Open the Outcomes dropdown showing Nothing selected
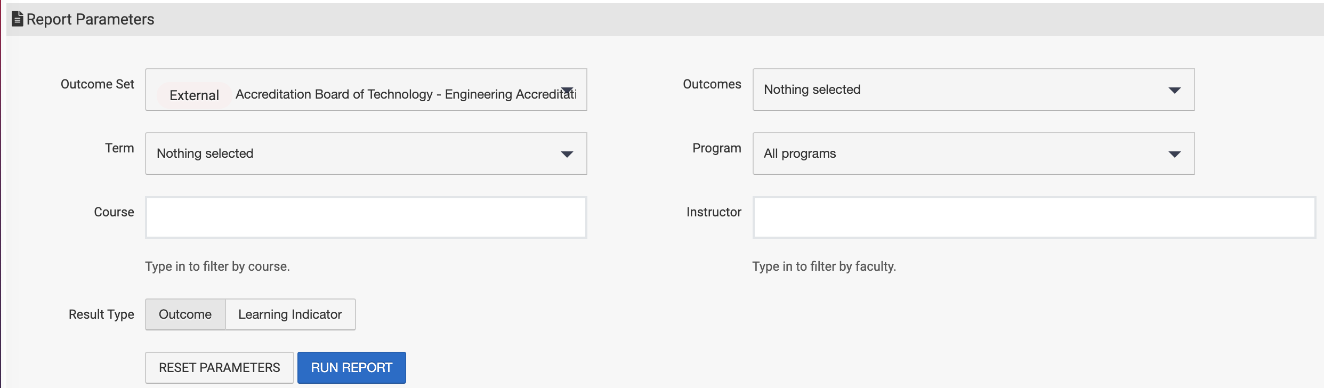Screen dimensions: 1324x388 point(973,90)
